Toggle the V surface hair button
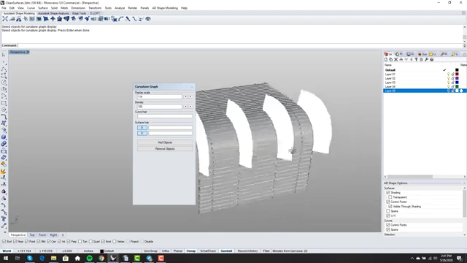Screen dimensions: 467x263 pos(142,133)
